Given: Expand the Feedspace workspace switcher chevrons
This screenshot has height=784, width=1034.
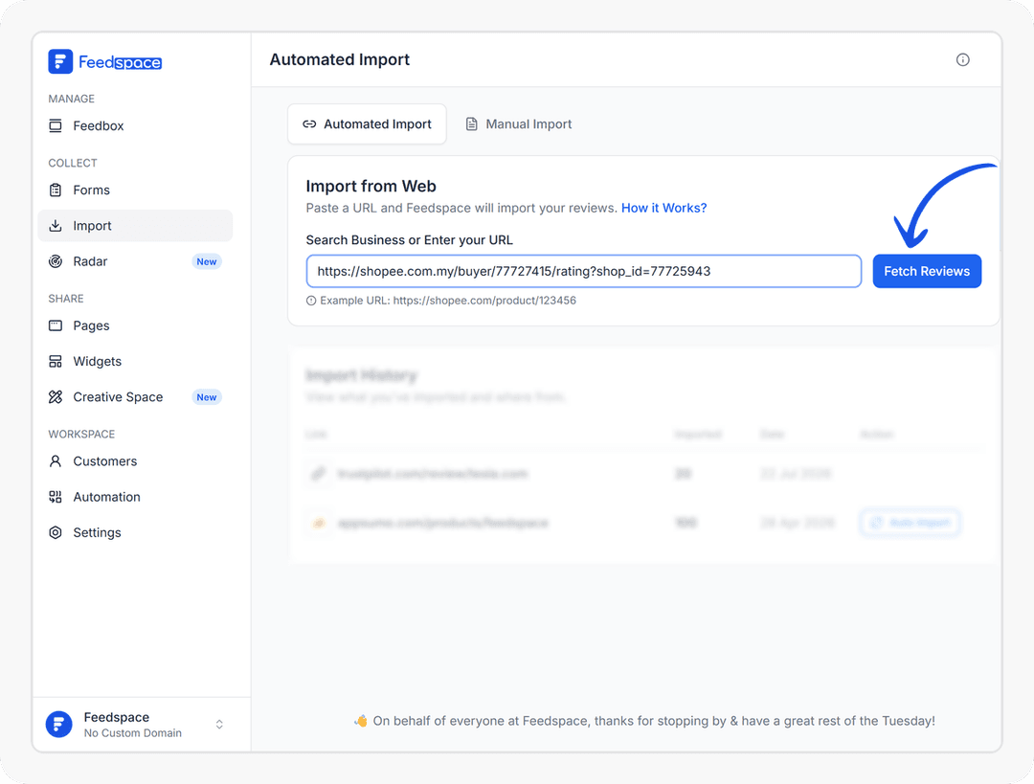Looking at the screenshot, I should click(x=219, y=724).
